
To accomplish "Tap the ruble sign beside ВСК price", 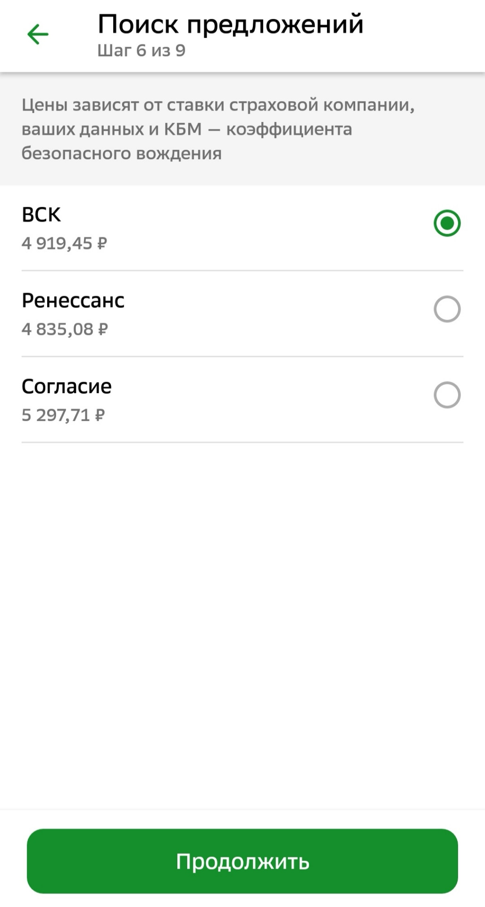I will [102, 244].
